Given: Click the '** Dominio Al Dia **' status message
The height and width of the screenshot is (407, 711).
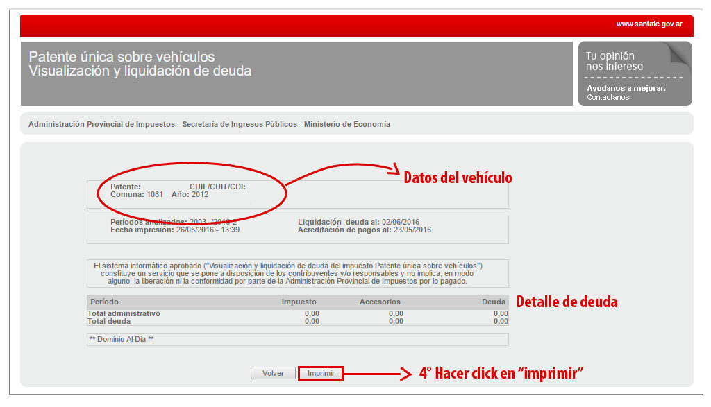Looking at the screenshot, I should click(122, 339).
